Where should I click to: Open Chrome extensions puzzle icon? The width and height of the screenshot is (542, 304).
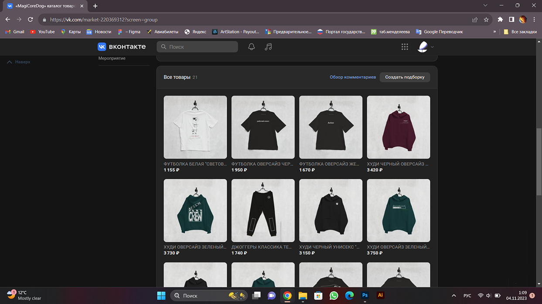coord(500,20)
